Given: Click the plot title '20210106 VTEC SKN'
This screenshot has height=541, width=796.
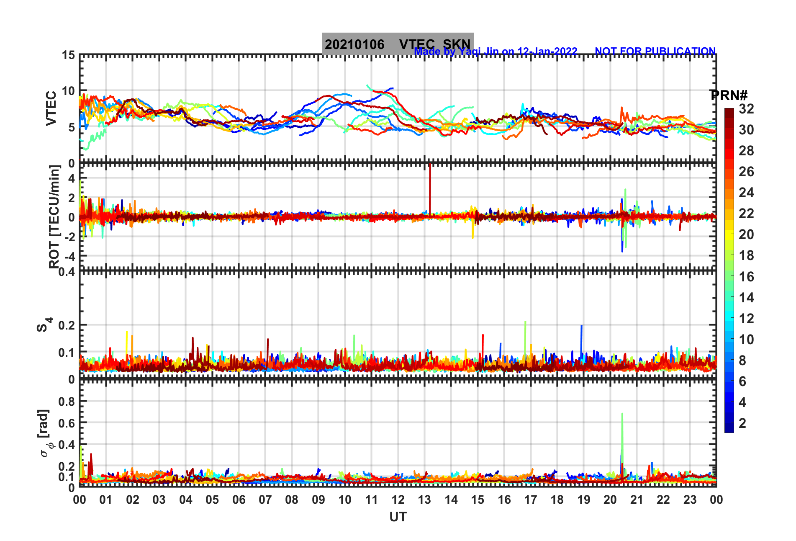Looking at the screenshot, I should coord(398,44).
